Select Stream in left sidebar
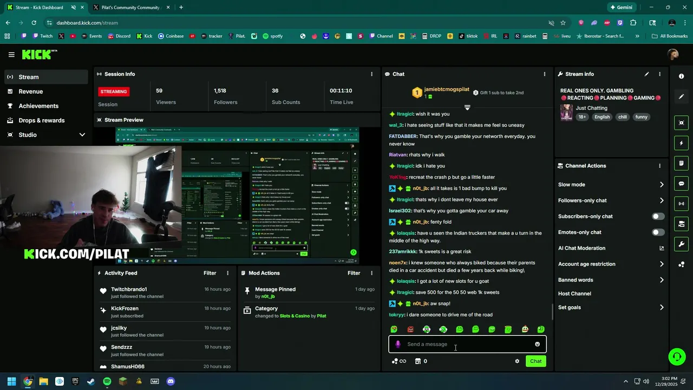 tap(46, 77)
